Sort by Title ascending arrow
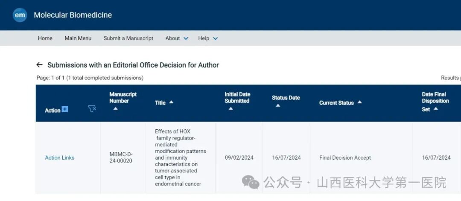 172,102
